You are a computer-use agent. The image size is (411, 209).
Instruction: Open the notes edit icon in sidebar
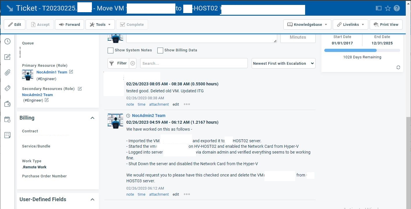(x=8, y=57)
